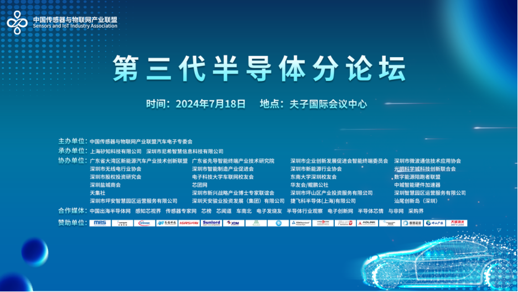Screen dimensions: 518x292
Task: Click the XDM sponsor logo
Action: click(x=234, y=223)
